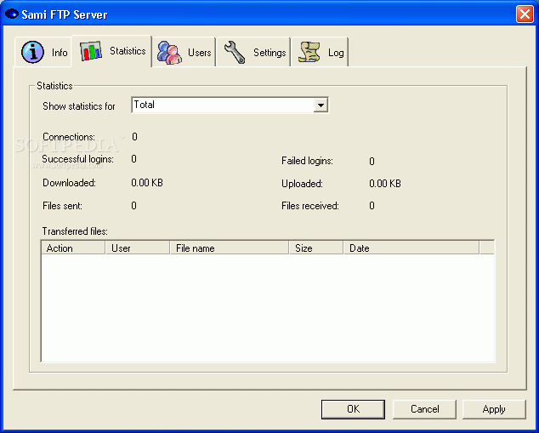Click the Downloaded value 0.00 KB
The width and height of the screenshot is (539, 433).
tap(147, 183)
